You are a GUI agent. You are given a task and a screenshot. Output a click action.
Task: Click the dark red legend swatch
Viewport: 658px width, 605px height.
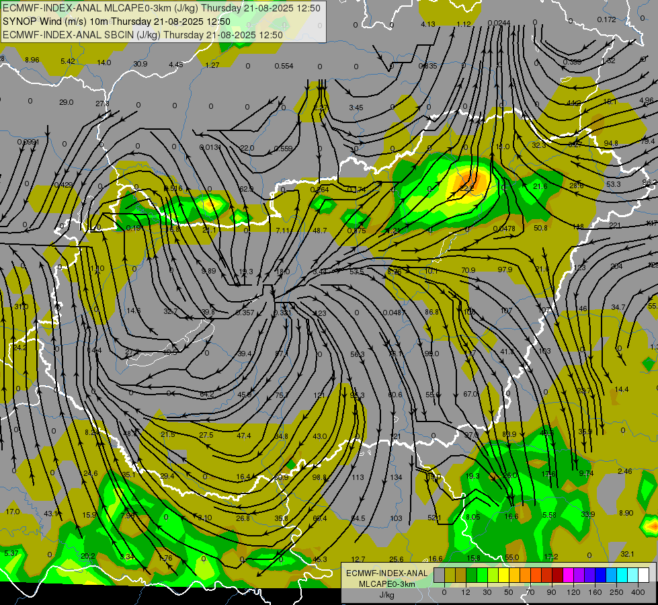coord(558,575)
